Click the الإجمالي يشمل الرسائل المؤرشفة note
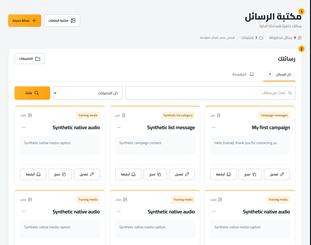The image size is (311, 245). pos(217,38)
